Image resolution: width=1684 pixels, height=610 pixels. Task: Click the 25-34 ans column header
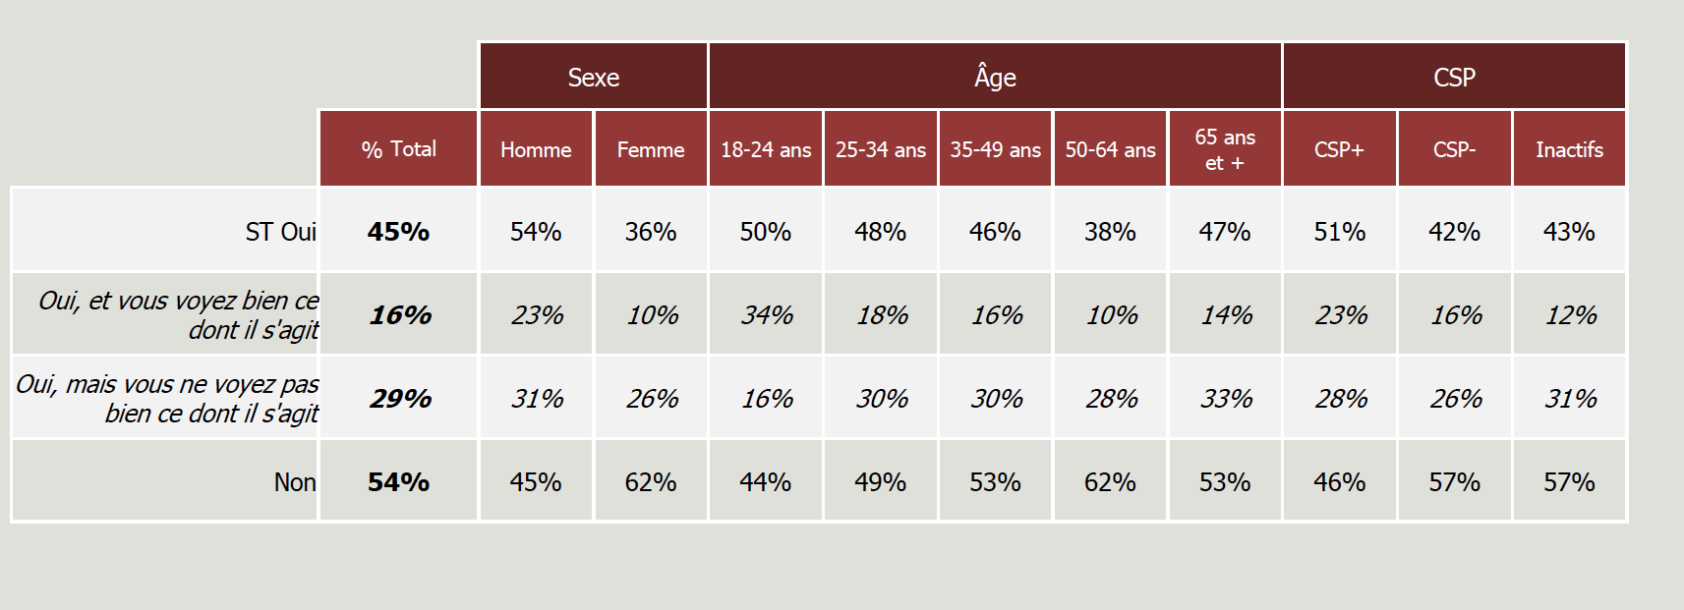point(881,149)
